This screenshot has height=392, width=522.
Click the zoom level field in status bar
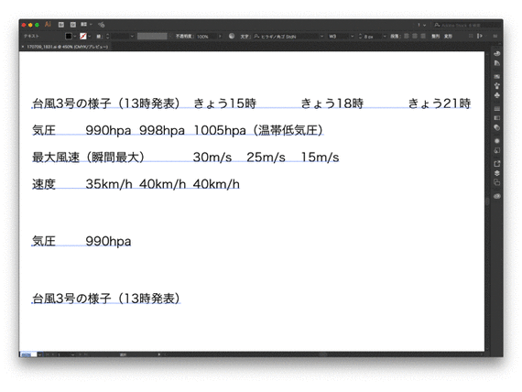point(28,354)
